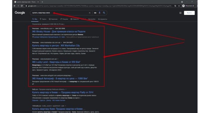This screenshot has height=113, width=210.
Task: Select the Все results tab
Action: point(35,19)
